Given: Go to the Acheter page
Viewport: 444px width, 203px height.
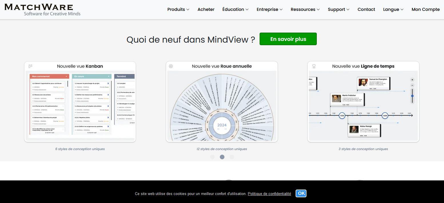Looking at the screenshot, I should click(206, 9).
